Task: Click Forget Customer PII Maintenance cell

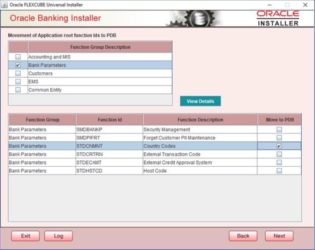Action: click(200, 138)
